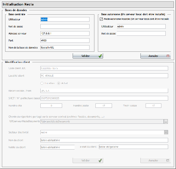Click the e-mail du client field
176x169 pixels.
coord(133,147)
